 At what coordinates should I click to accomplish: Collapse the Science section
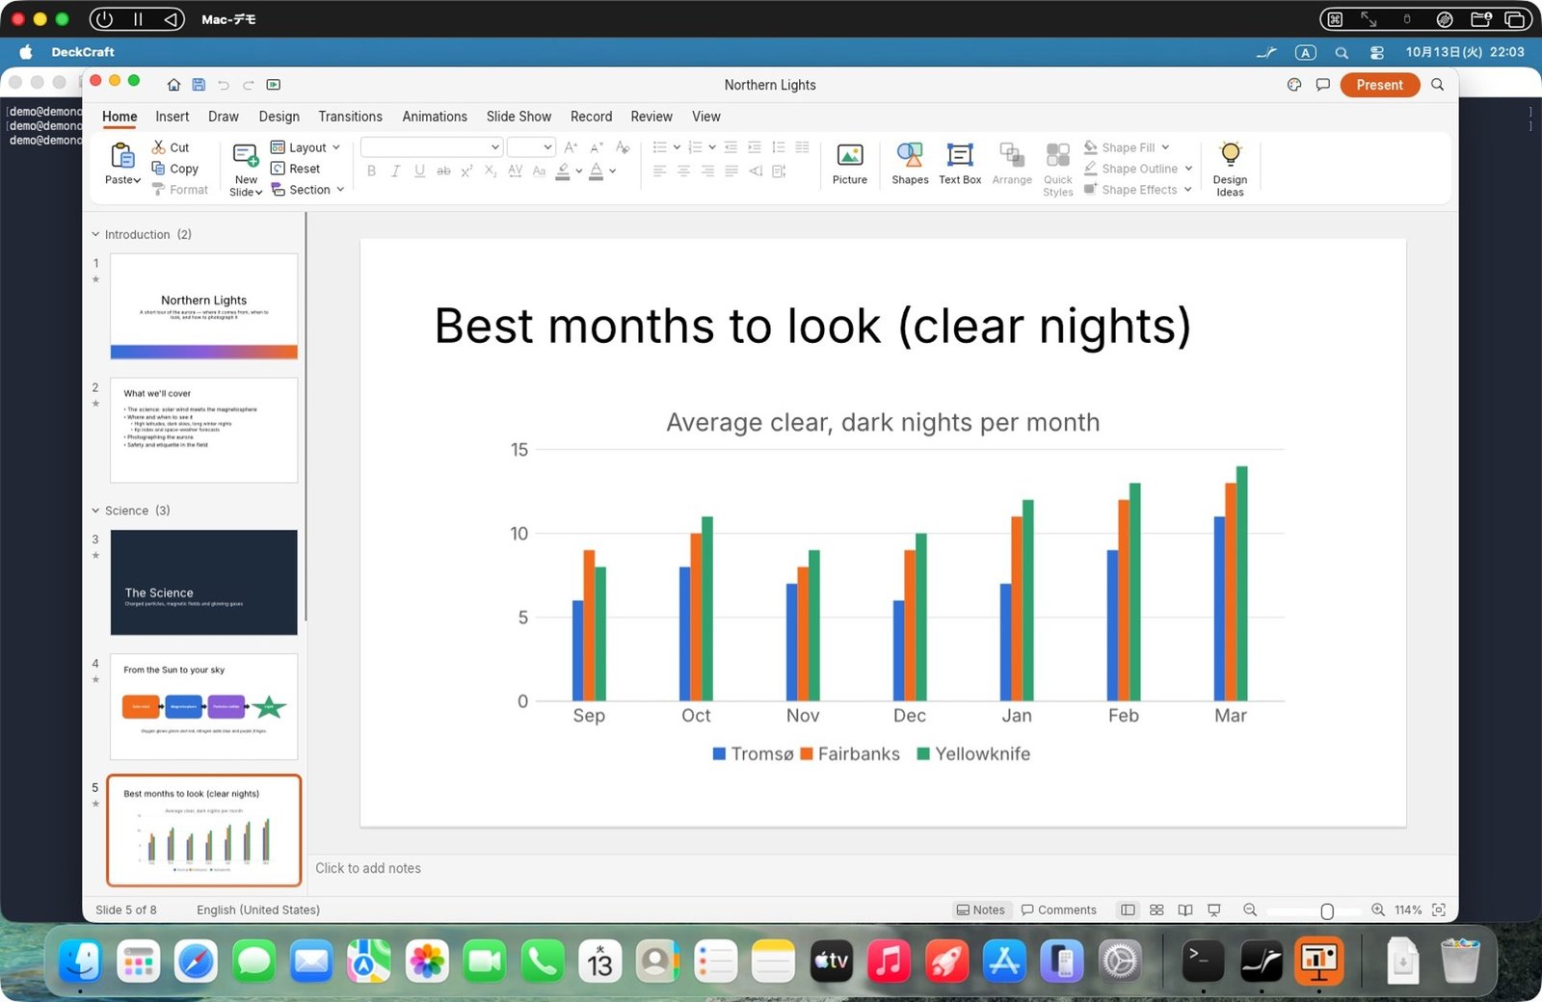[95, 511]
